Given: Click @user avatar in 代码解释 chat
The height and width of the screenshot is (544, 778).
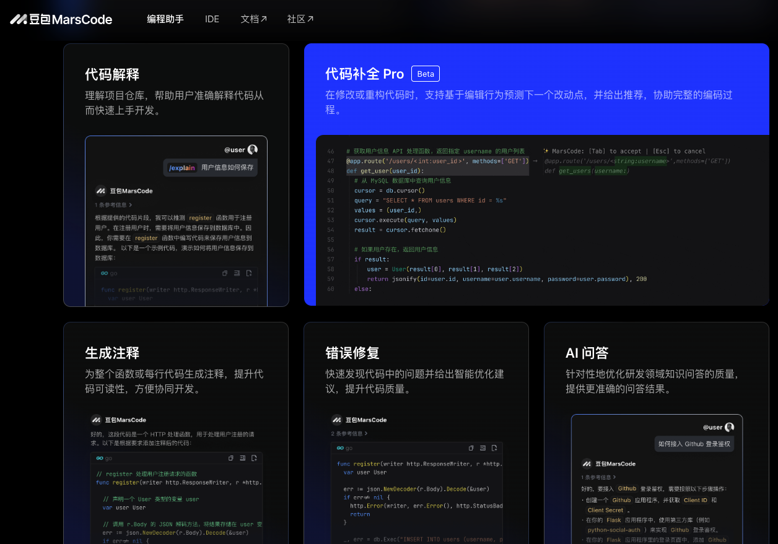Looking at the screenshot, I should (252, 150).
